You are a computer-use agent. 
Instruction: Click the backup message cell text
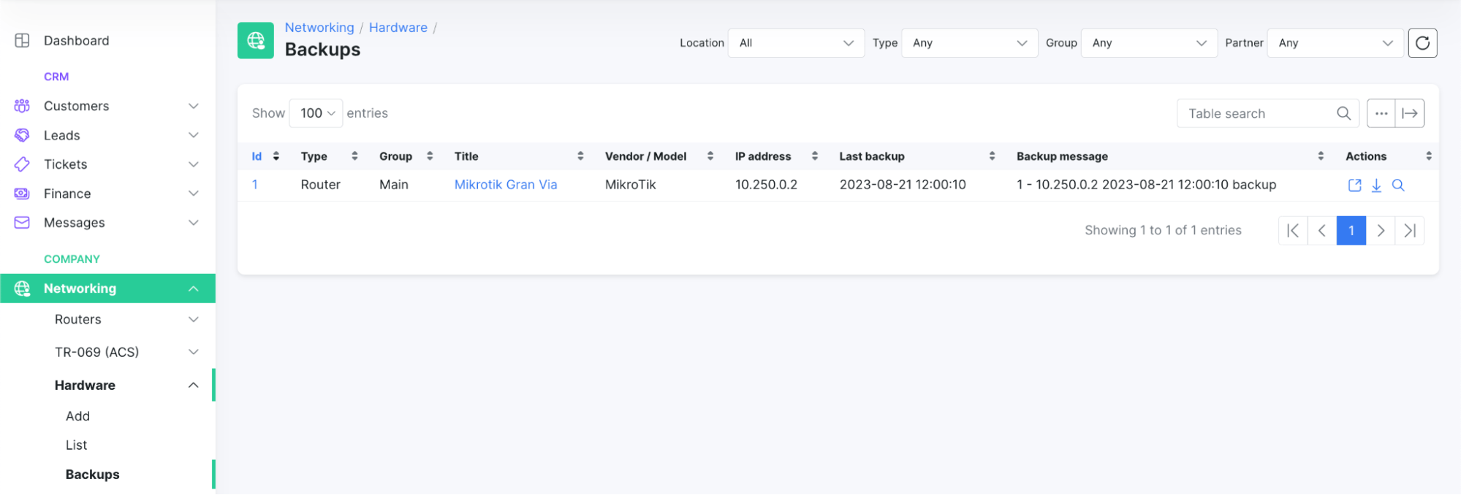[1147, 185]
